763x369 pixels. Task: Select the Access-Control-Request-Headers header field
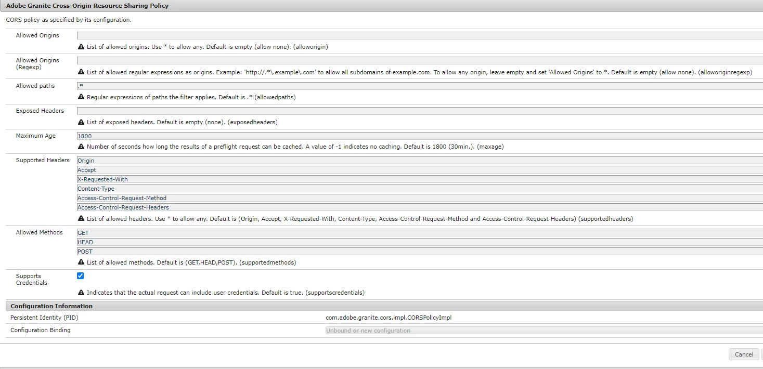(420, 207)
